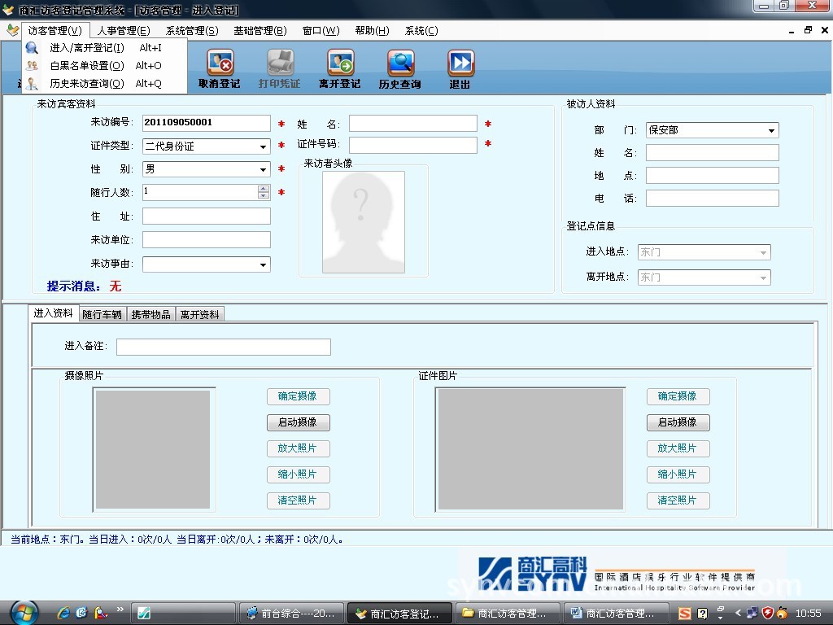Increase 随行人数 with the up spinner arrow

pos(263,189)
